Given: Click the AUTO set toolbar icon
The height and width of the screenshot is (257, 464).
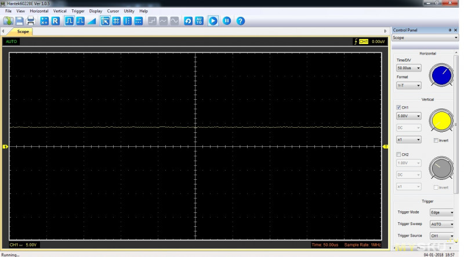Looking at the screenshot, I should [199, 21].
